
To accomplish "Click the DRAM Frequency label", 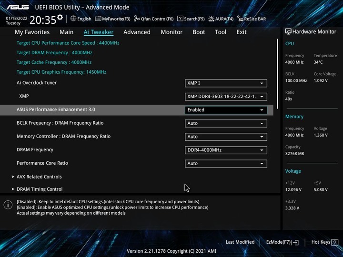I will click(35, 150).
